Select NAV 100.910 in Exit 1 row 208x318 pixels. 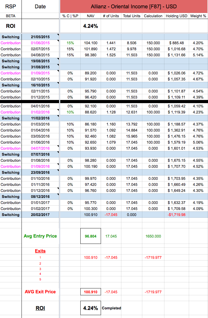[91, 258]
